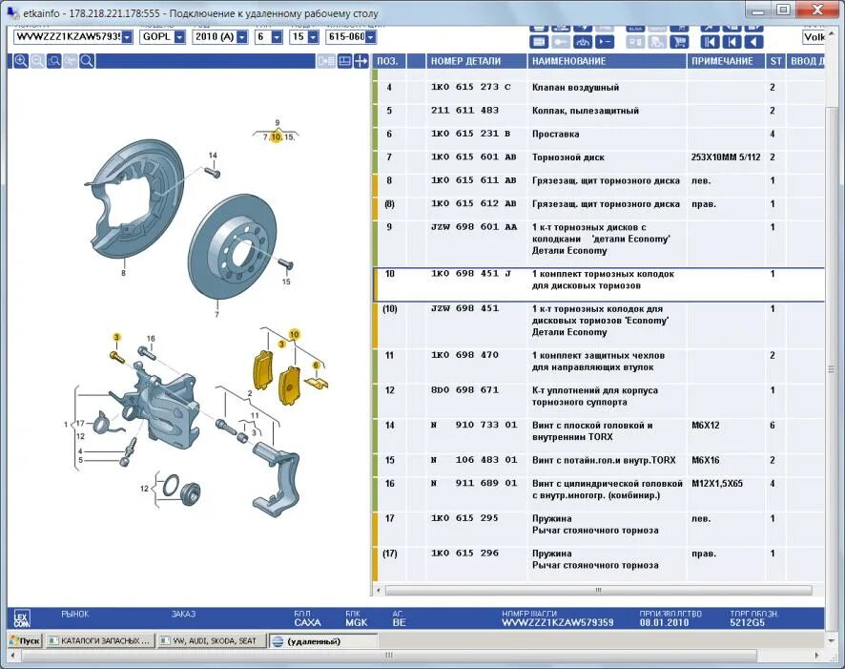Click chassis number WVWZZZ1KZAW579359 in status bar
845x669 pixels.
(x=557, y=622)
